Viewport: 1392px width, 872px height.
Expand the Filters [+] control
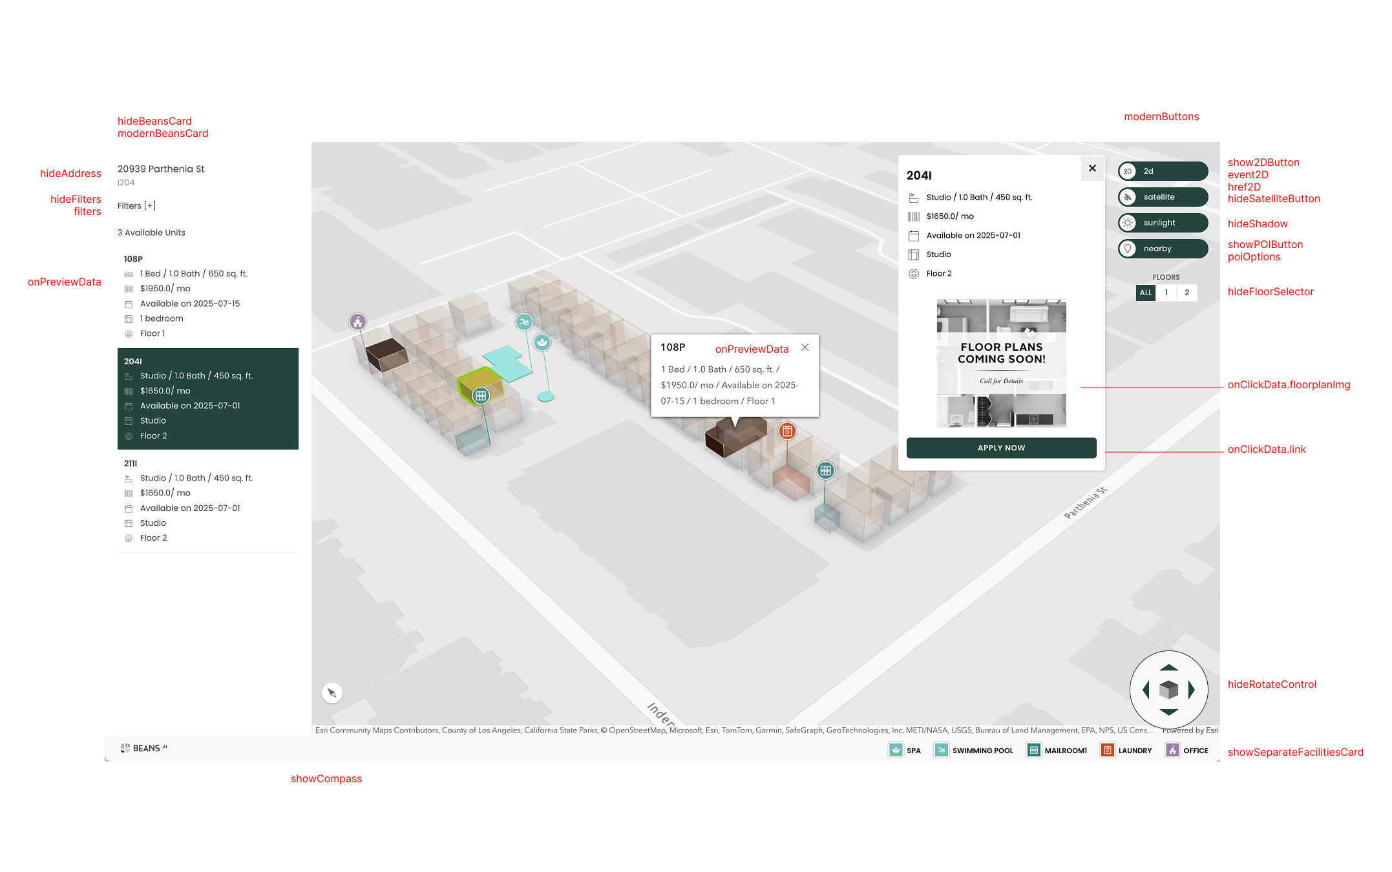(x=137, y=206)
